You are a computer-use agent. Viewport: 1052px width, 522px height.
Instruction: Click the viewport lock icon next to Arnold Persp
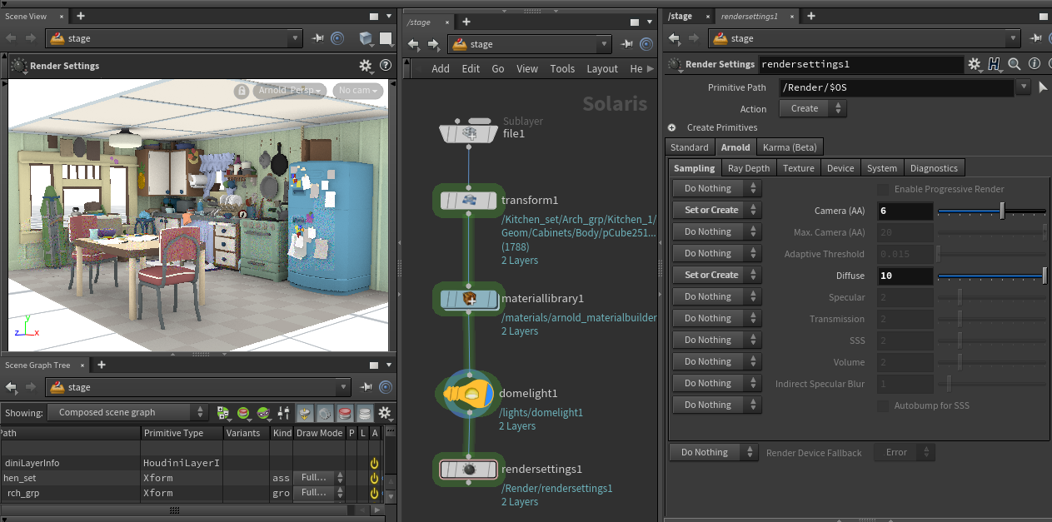pyautogui.click(x=241, y=90)
